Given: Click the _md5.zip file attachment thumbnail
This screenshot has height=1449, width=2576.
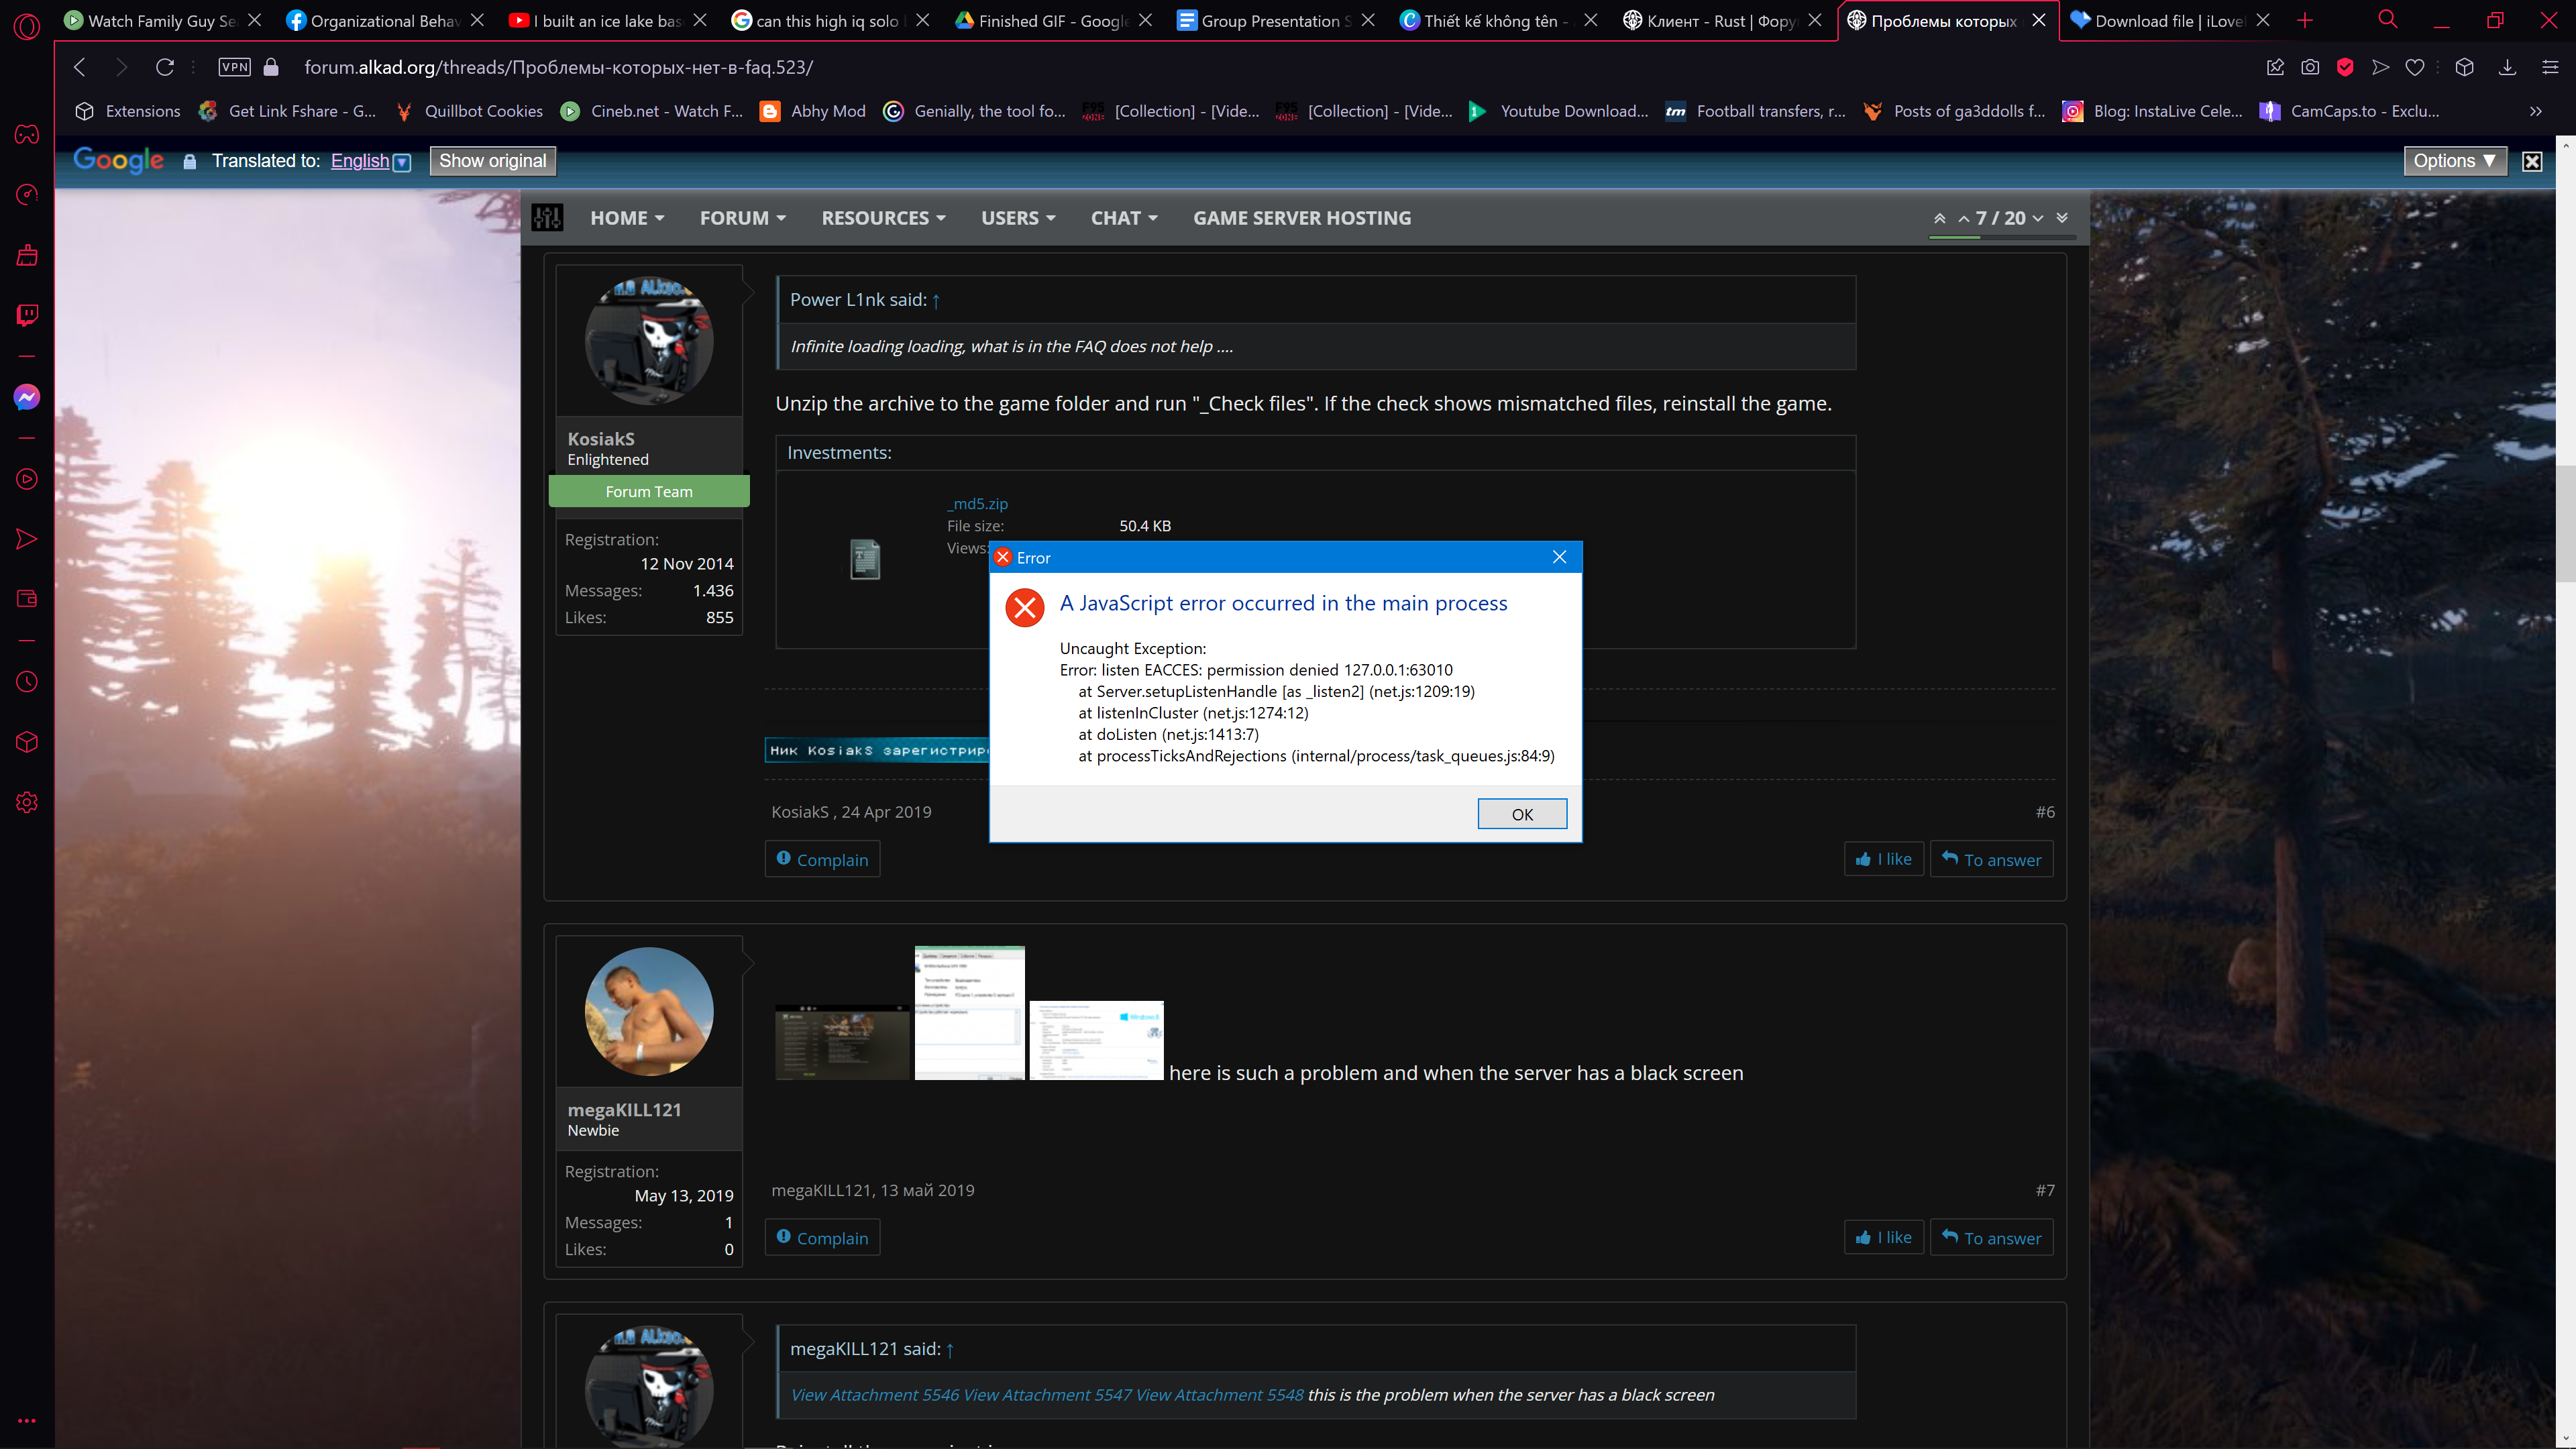Looking at the screenshot, I should click(x=865, y=557).
